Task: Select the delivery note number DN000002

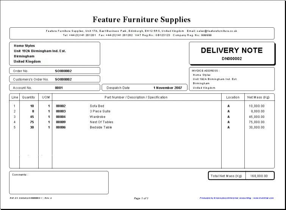Action: pyautogui.click(x=231, y=59)
